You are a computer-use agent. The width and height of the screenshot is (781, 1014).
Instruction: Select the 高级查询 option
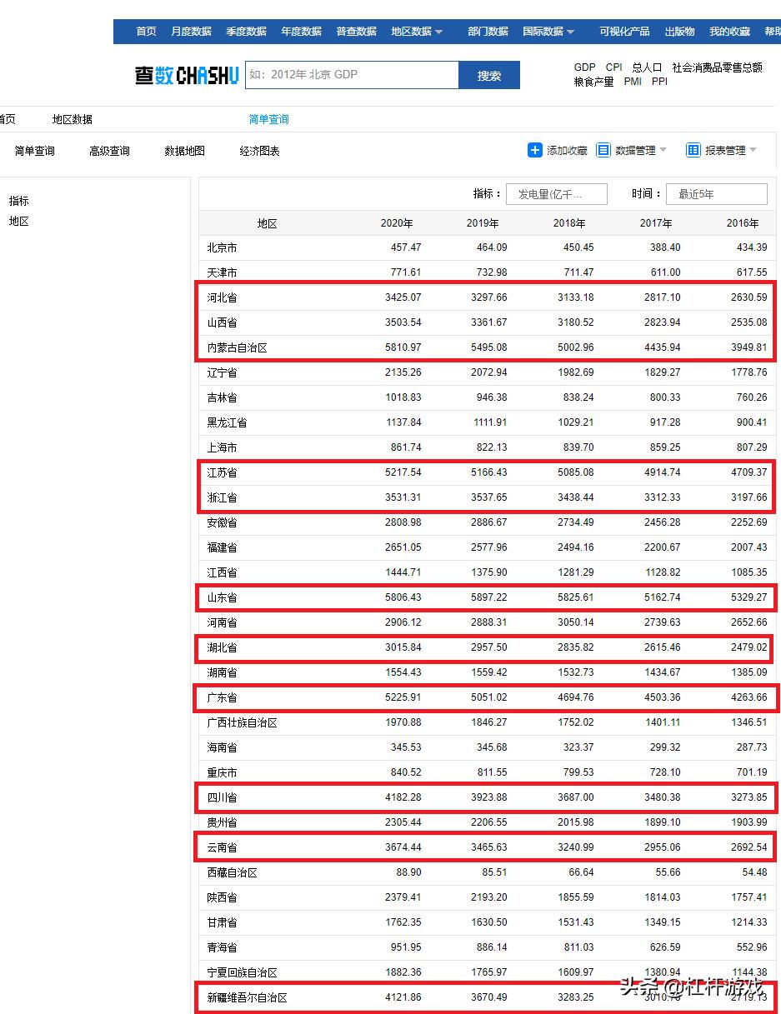(x=108, y=151)
